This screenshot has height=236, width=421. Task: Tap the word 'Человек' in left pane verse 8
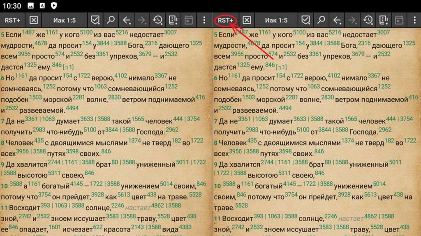point(20,143)
